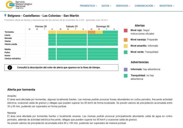Click orange Tormenta cell on Domingo 30

pyautogui.click(x=91, y=32)
